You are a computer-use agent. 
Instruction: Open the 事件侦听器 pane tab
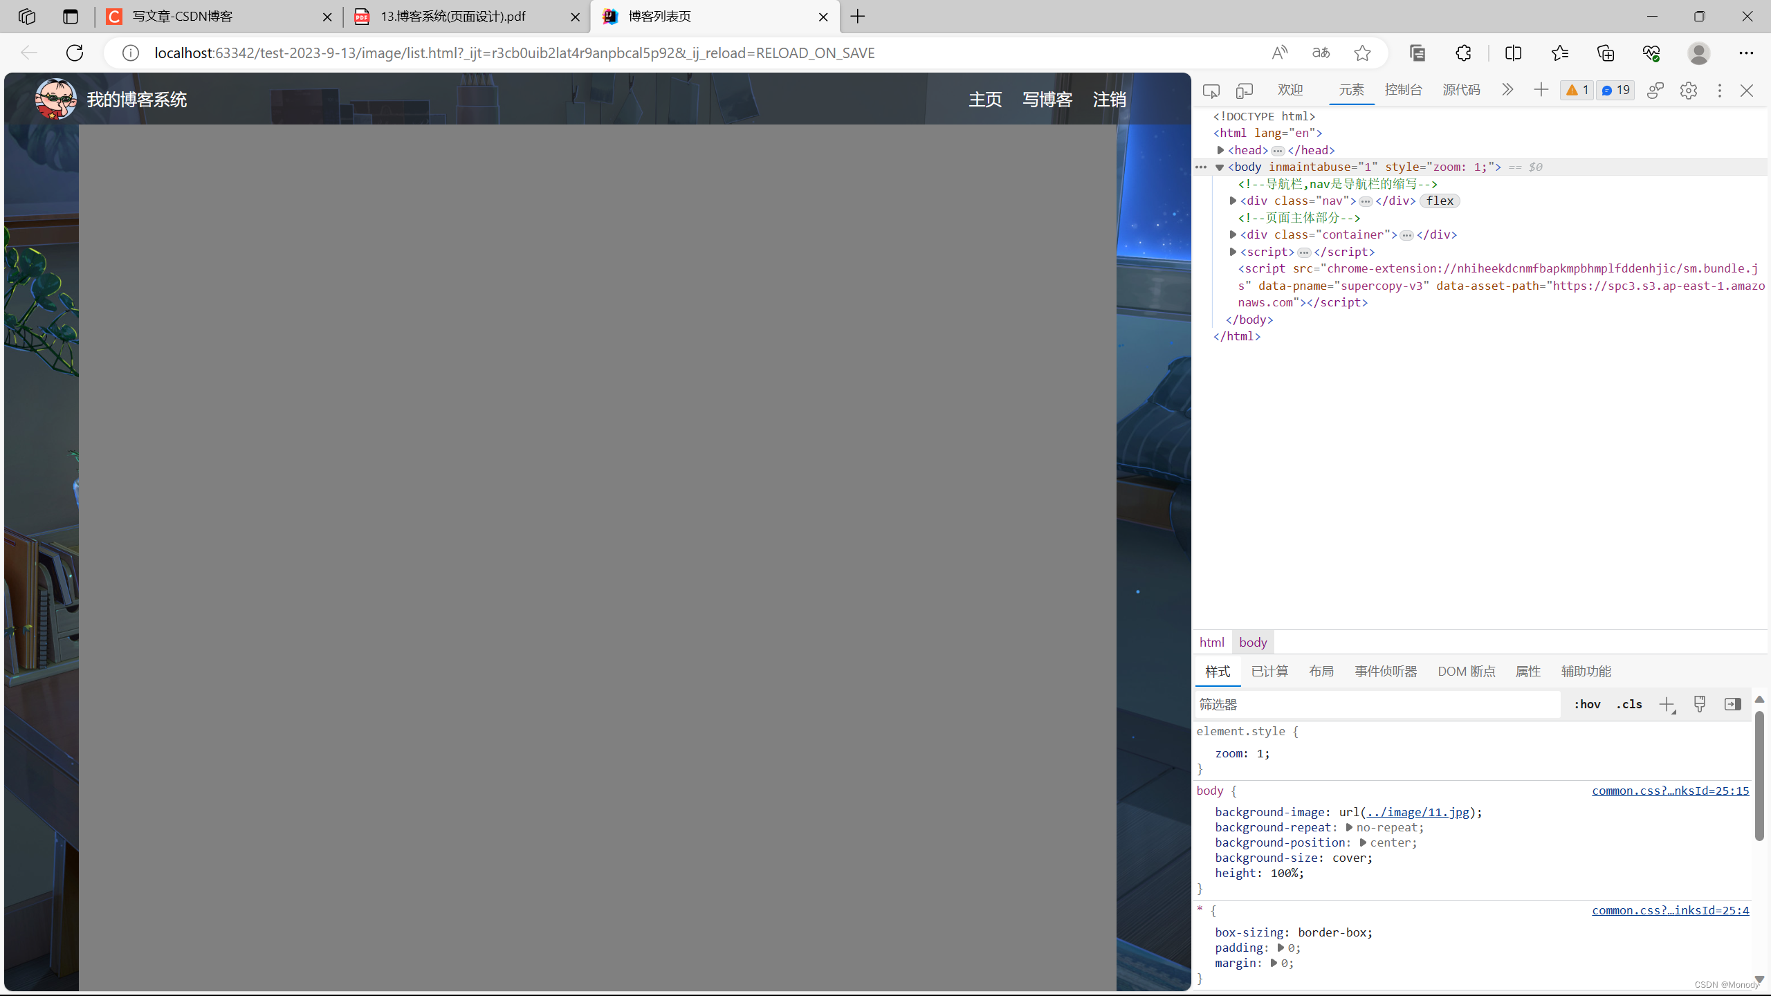pos(1386,672)
